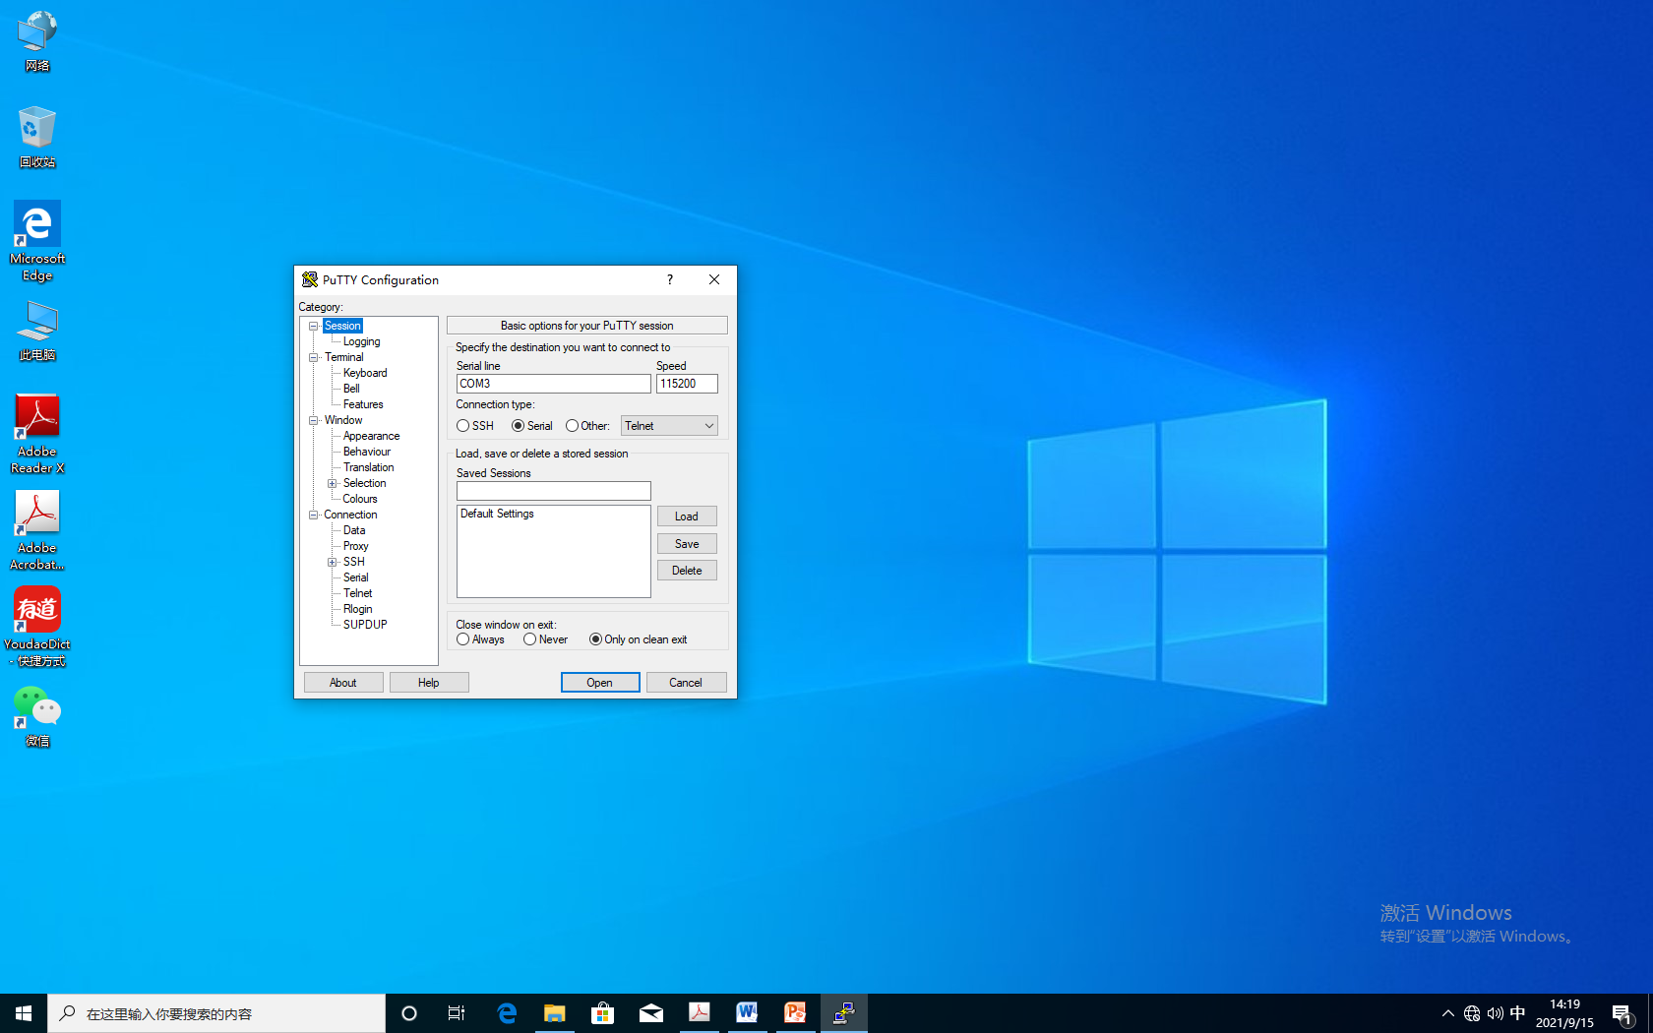The height and width of the screenshot is (1033, 1653).
Task: Open Microsoft Store from taskbar
Action: pos(602,1013)
